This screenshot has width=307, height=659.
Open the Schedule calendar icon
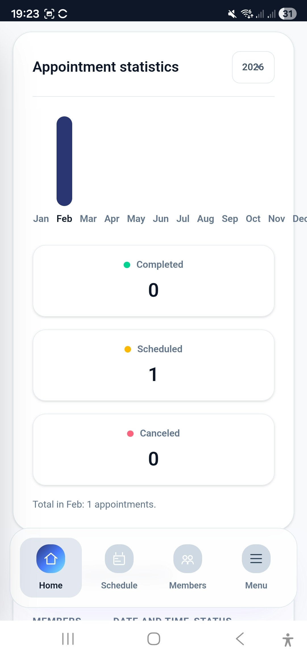coord(119,559)
